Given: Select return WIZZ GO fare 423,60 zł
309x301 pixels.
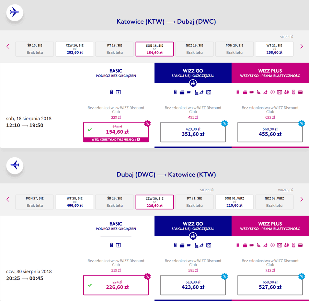Looking at the screenshot, I should [x=193, y=285].
